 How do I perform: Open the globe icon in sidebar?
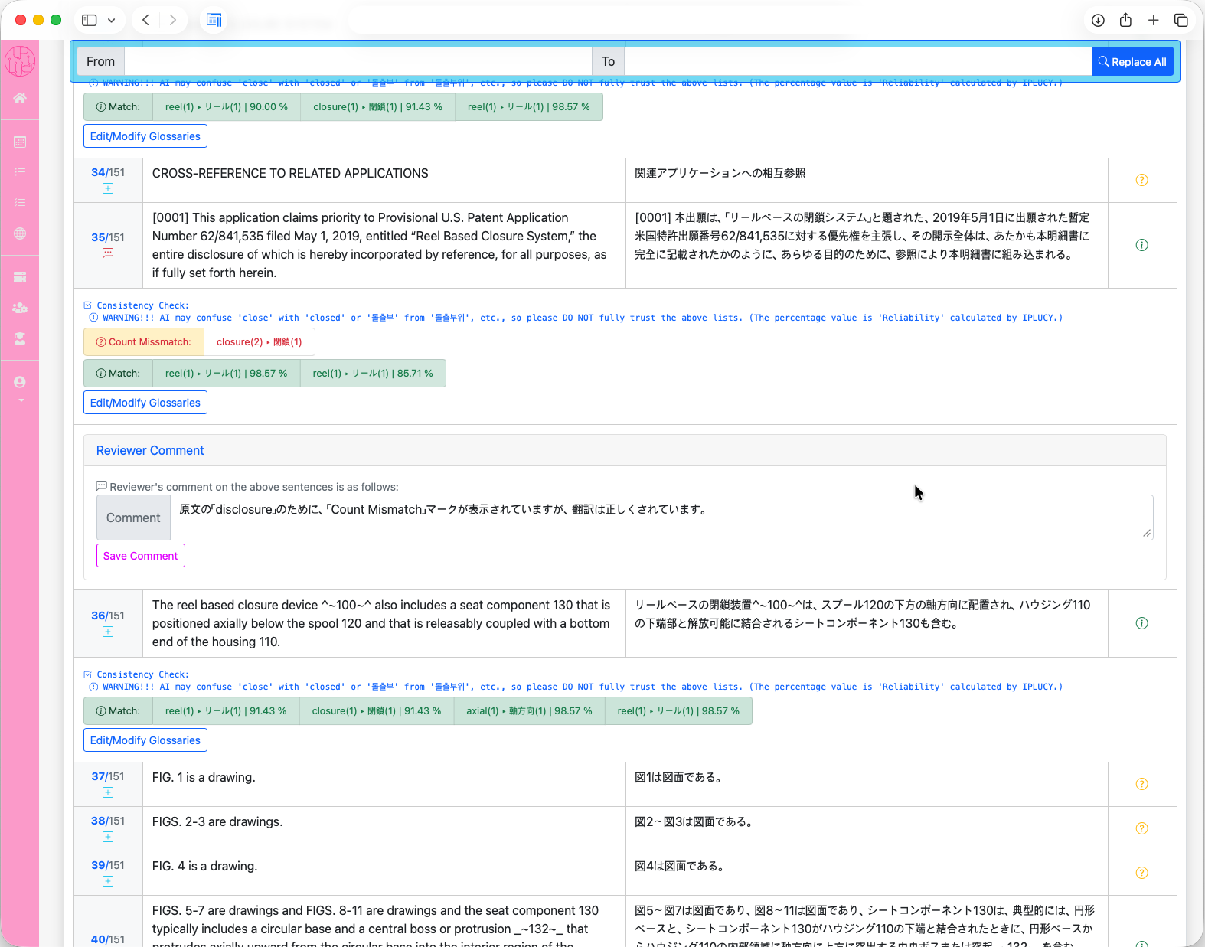[x=20, y=233]
